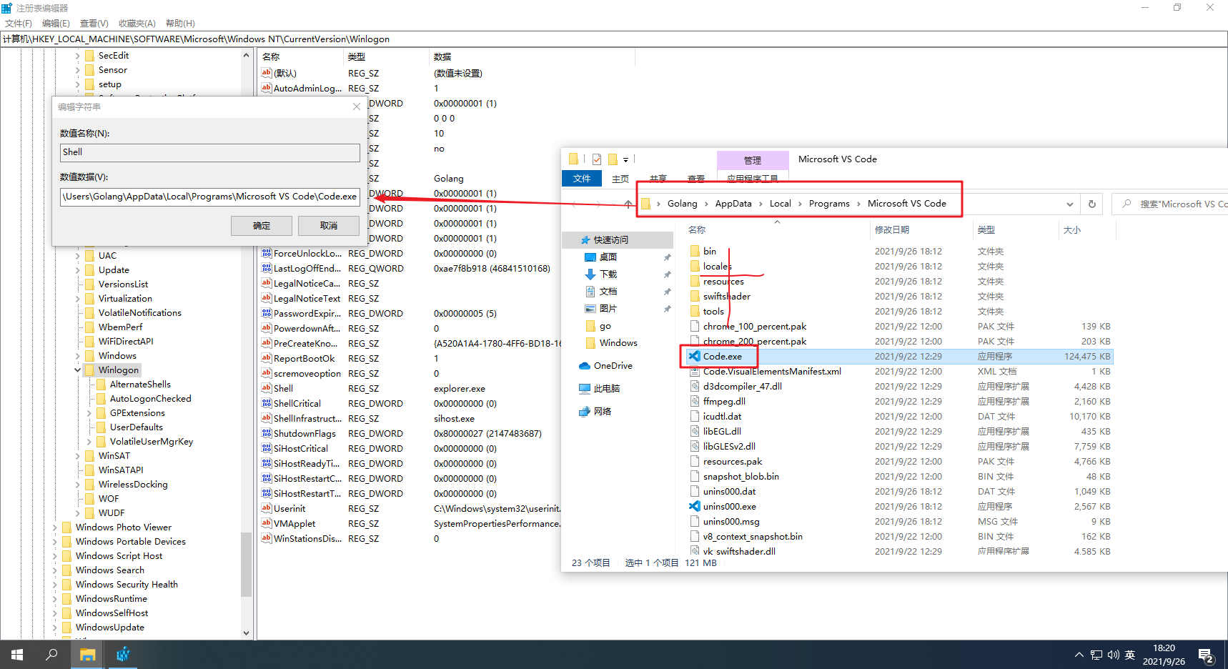Open This PC (此电脑) in navigation pane
Screen dimensions: 1228x669
click(x=606, y=388)
